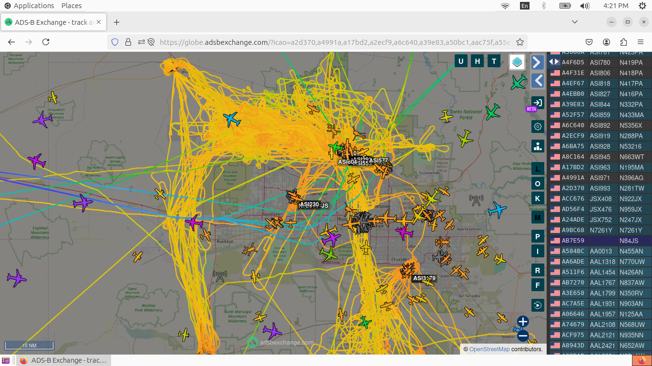Click registration N663WT
Screen dimensions: 652x366
coord(632,157)
